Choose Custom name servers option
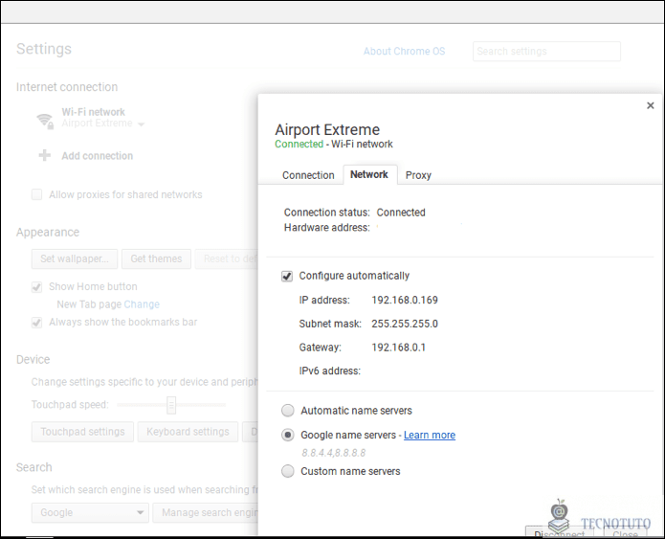Image resolution: width=665 pixels, height=539 pixels. coord(288,471)
